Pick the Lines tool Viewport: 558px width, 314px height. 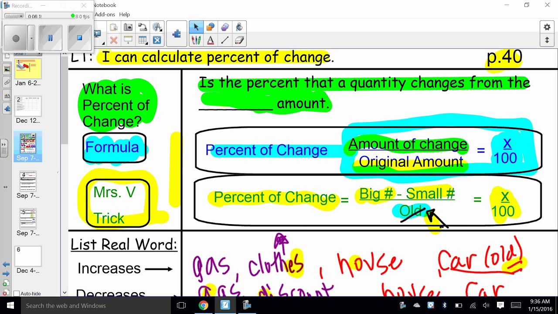click(x=225, y=41)
